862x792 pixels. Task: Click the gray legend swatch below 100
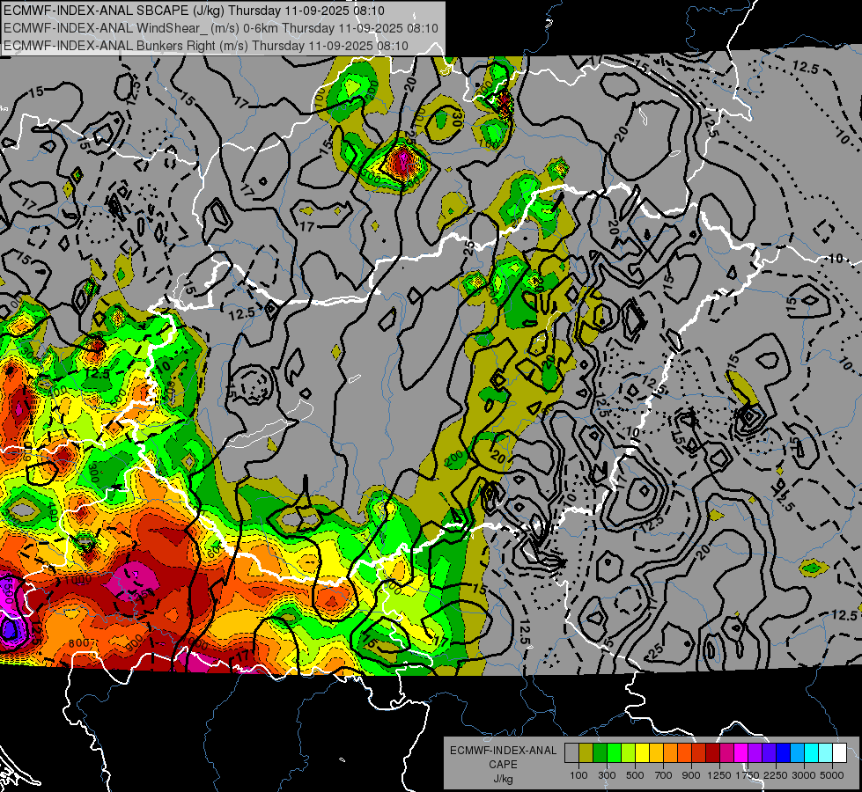point(571,752)
